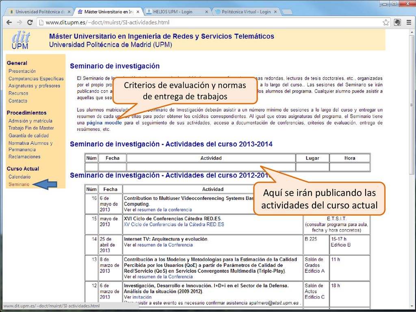Screen dimensions: 416x312
Task: Close the Universidad Politécnica tab
Action: [69, 12]
